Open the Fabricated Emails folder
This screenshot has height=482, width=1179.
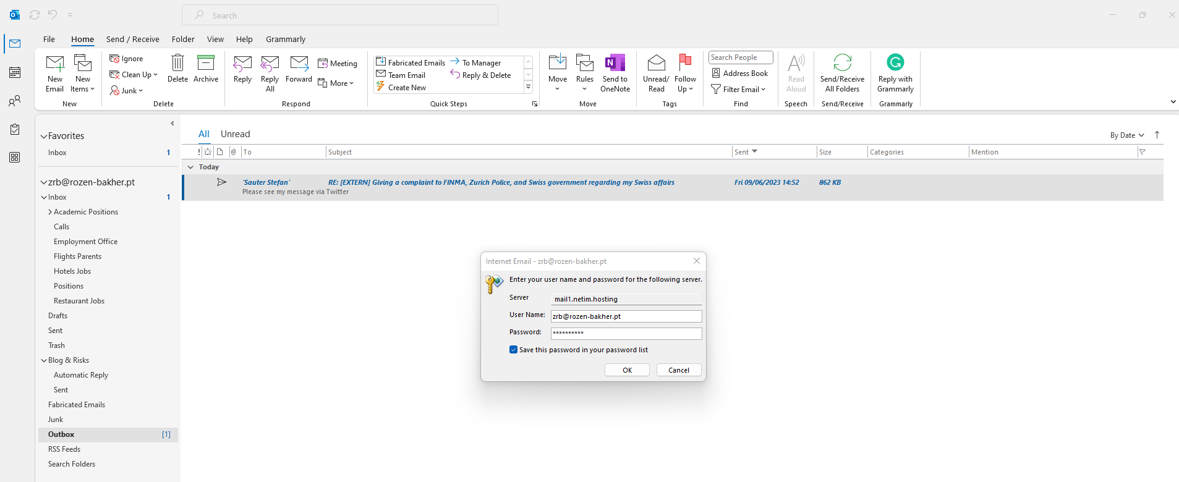77,405
